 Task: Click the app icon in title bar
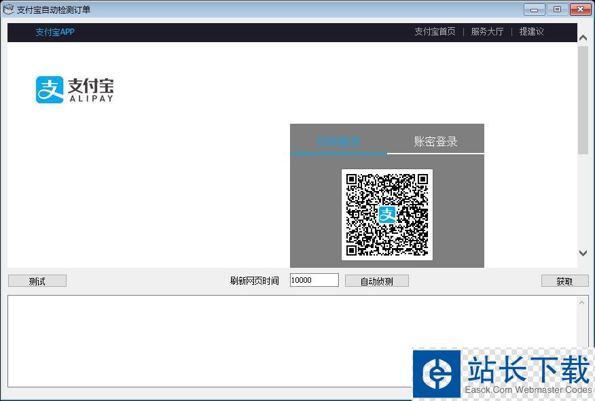click(8, 9)
